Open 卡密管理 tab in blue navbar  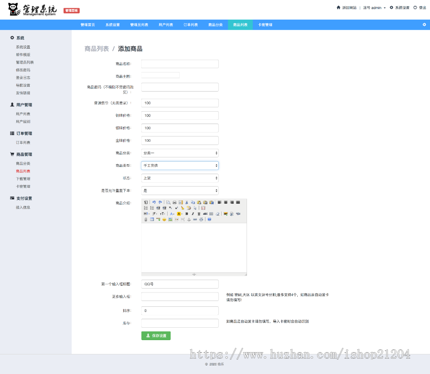coord(265,25)
